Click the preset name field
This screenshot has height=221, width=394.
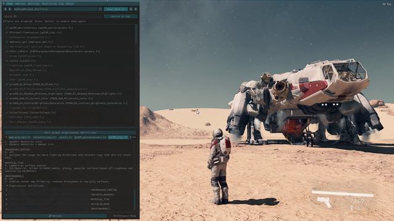55,9
